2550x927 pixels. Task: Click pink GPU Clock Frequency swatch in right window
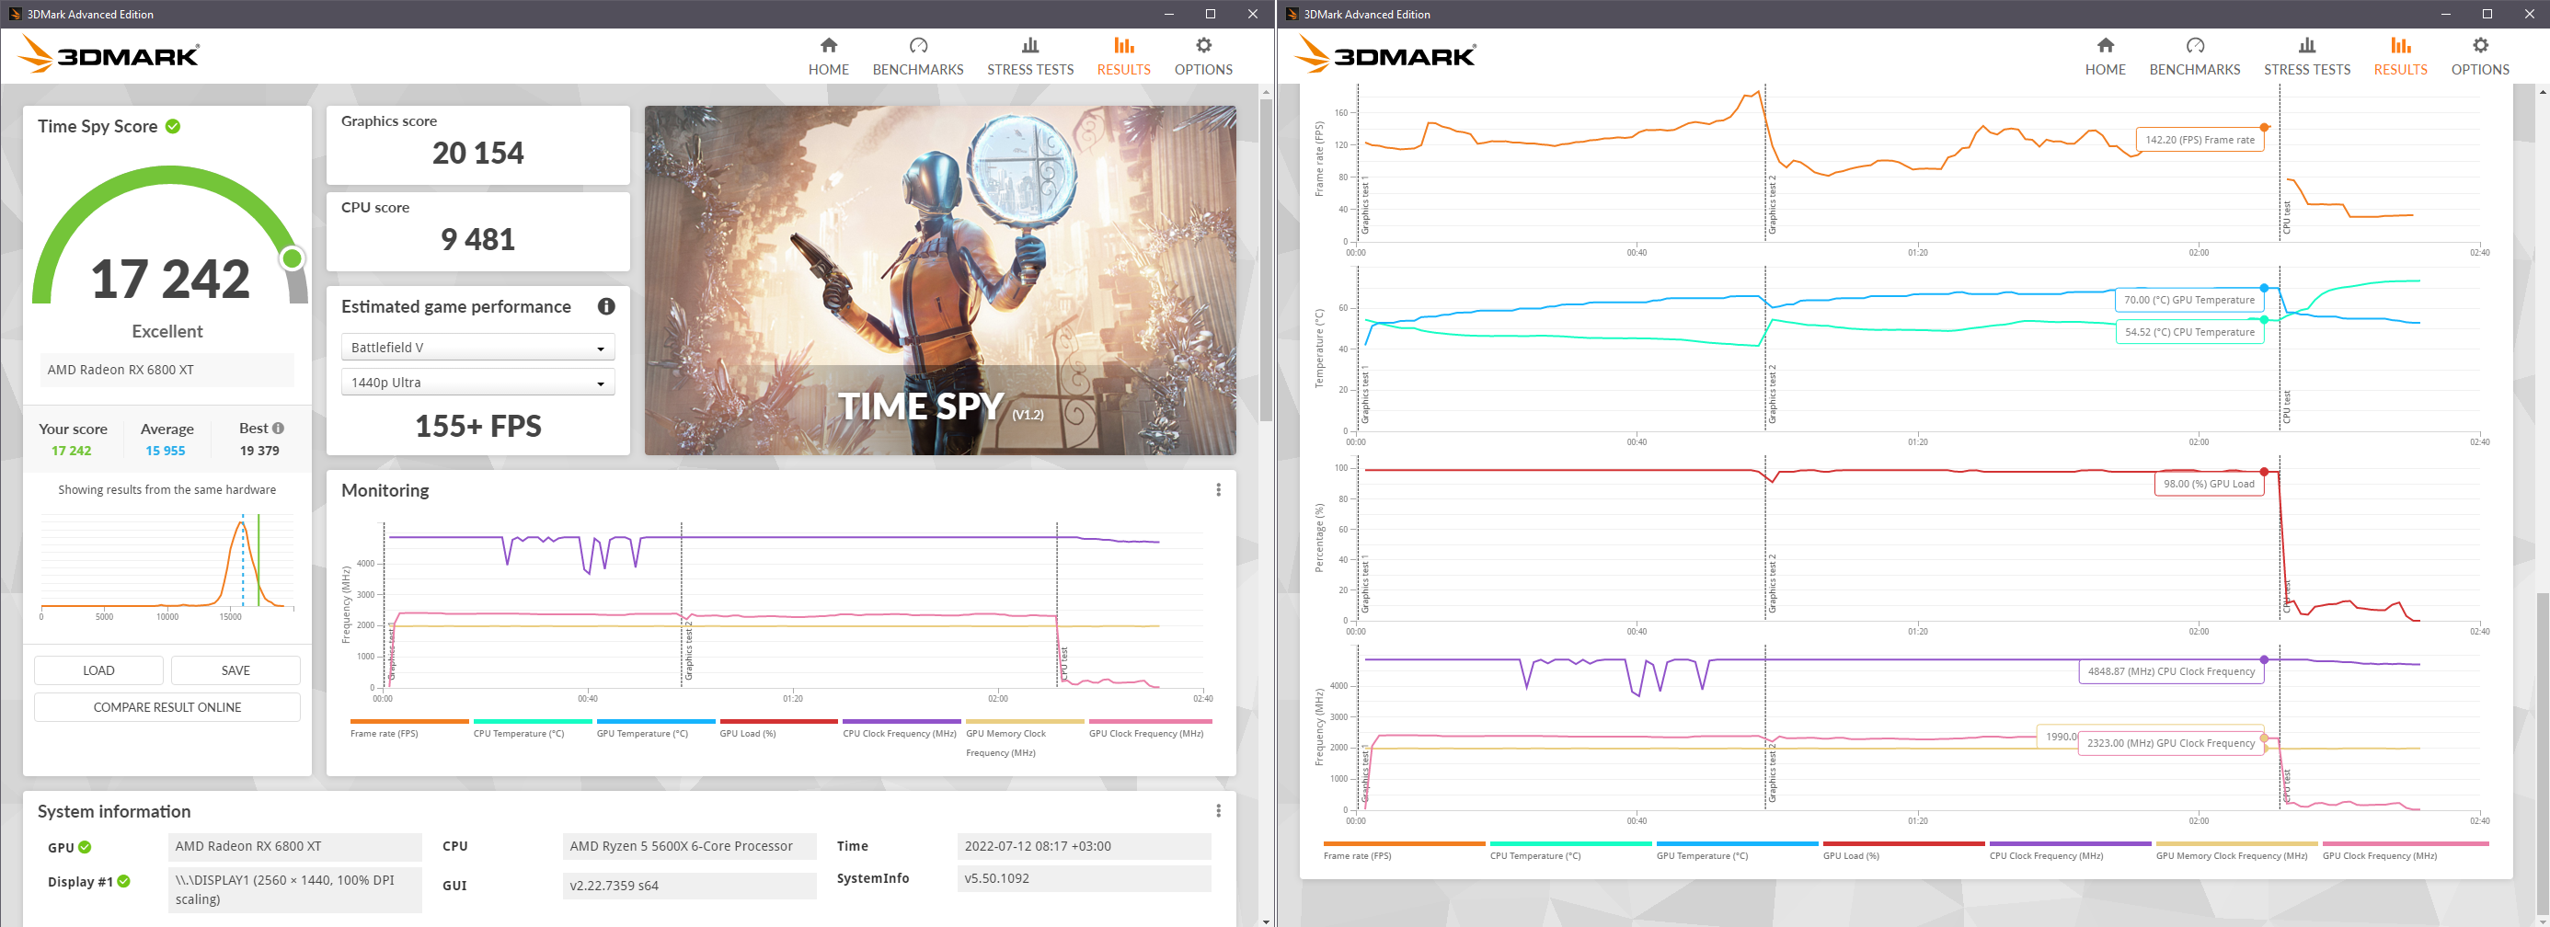pyautogui.click(x=2406, y=844)
